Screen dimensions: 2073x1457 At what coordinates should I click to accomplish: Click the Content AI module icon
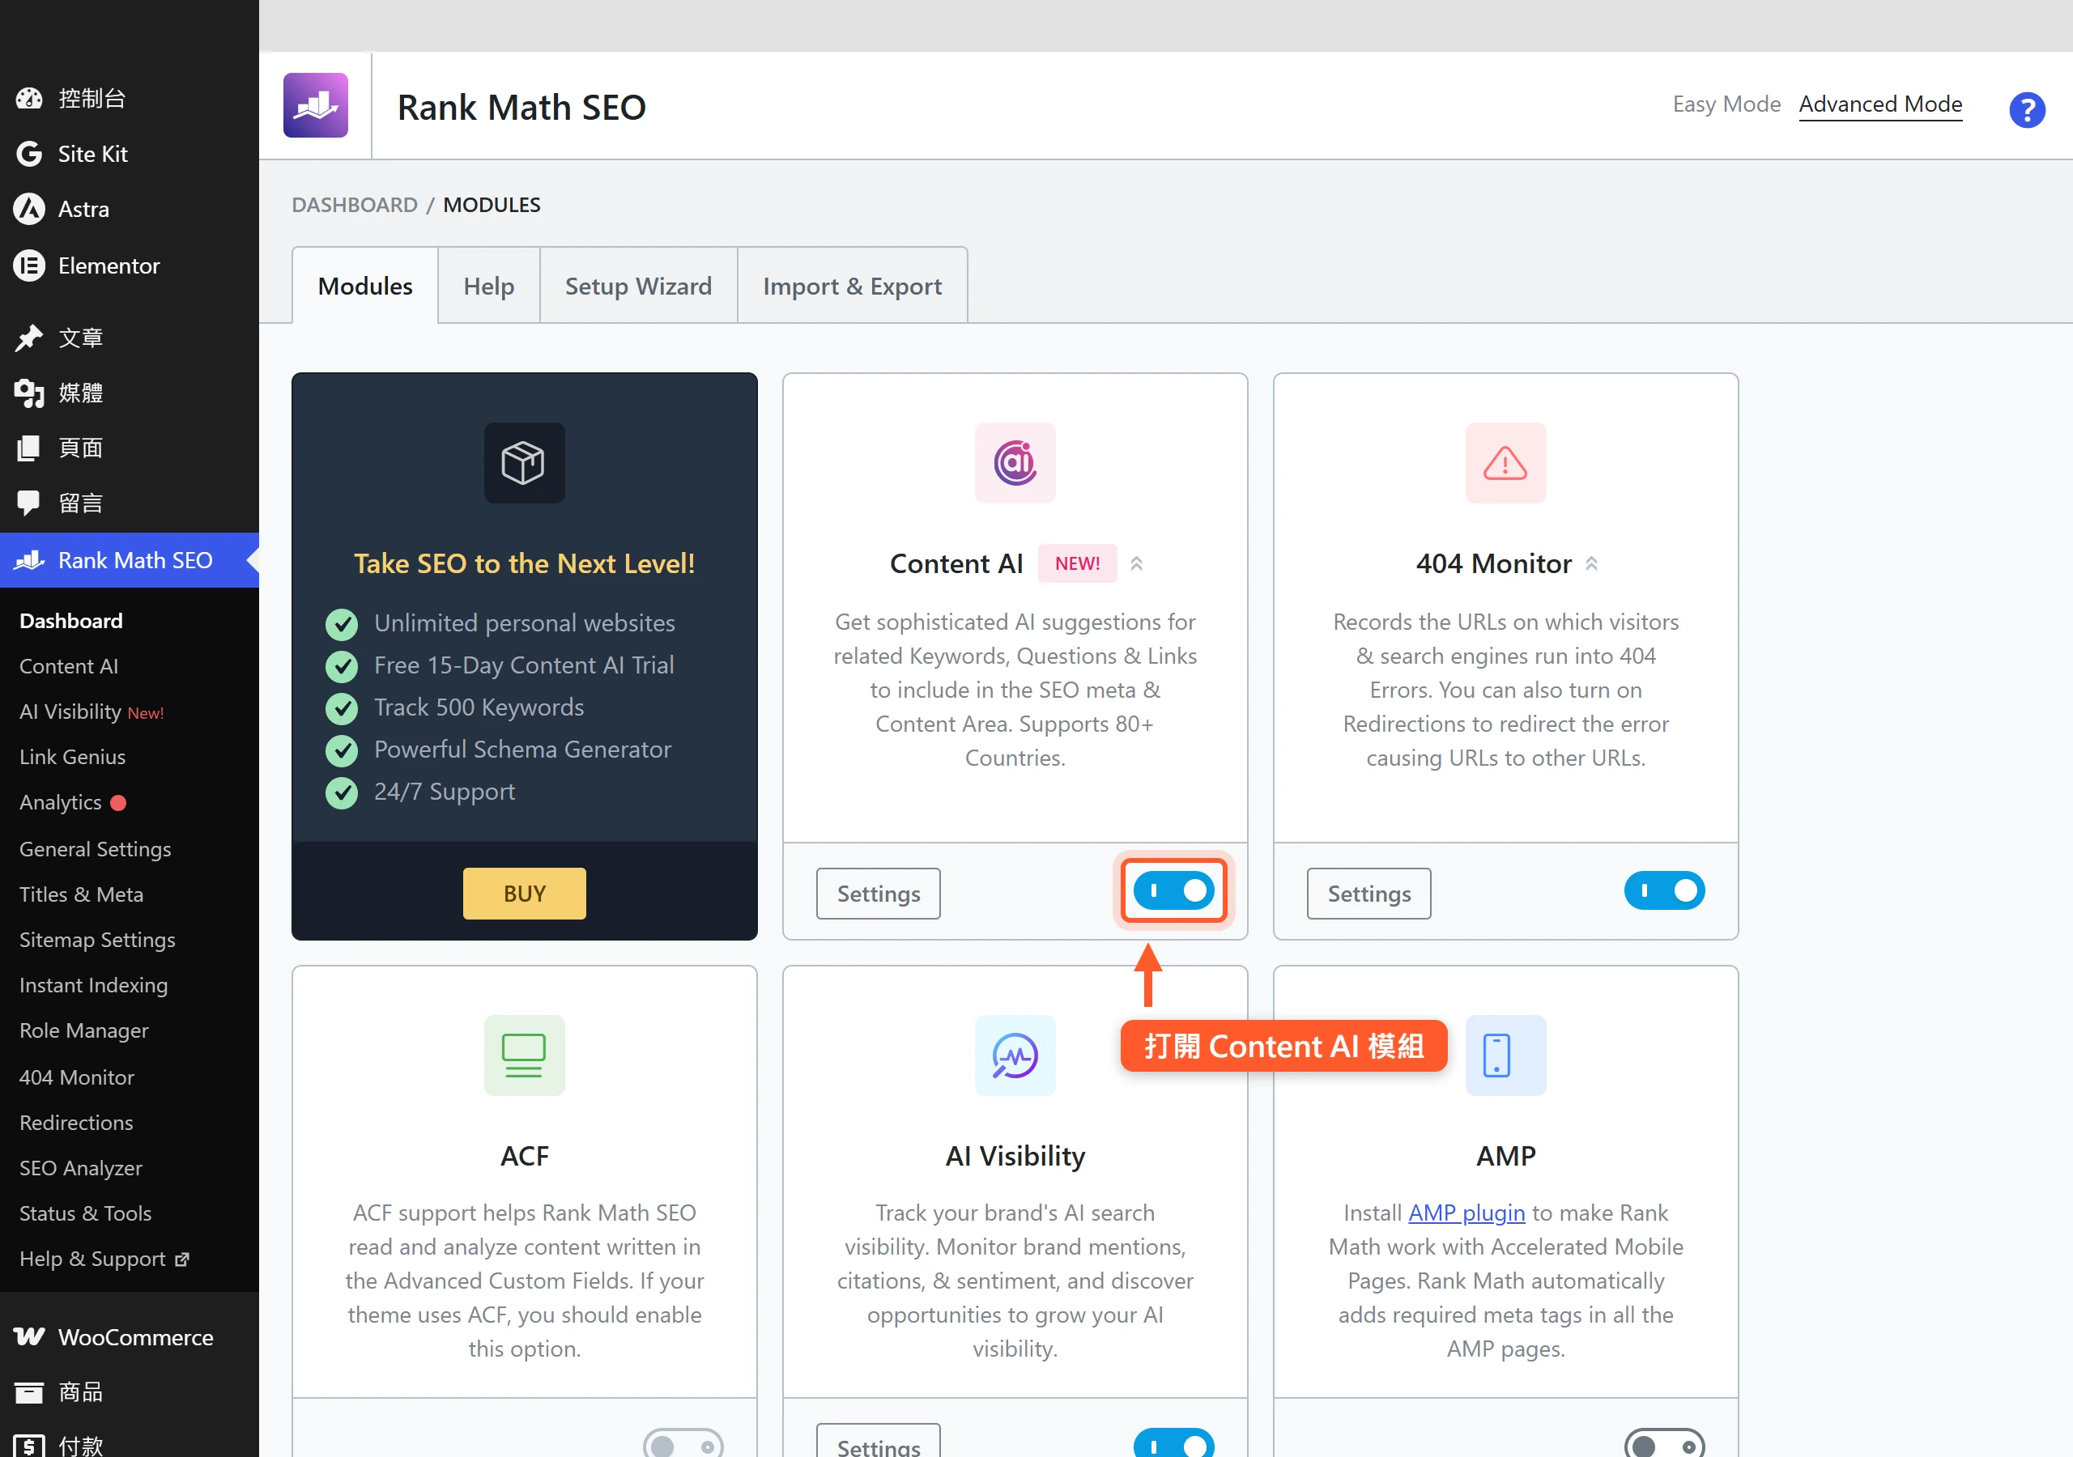[1015, 463]
